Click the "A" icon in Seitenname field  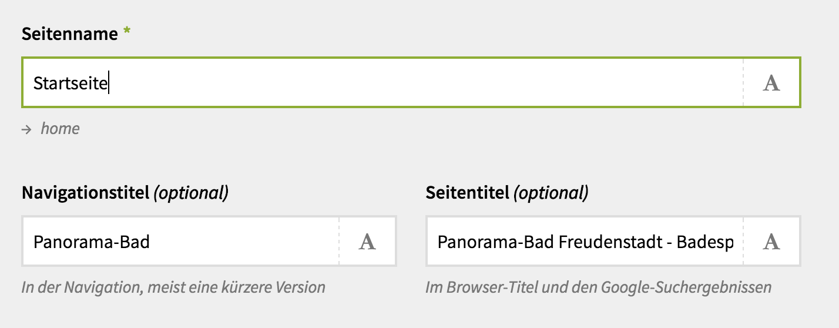tap(771, 83)
